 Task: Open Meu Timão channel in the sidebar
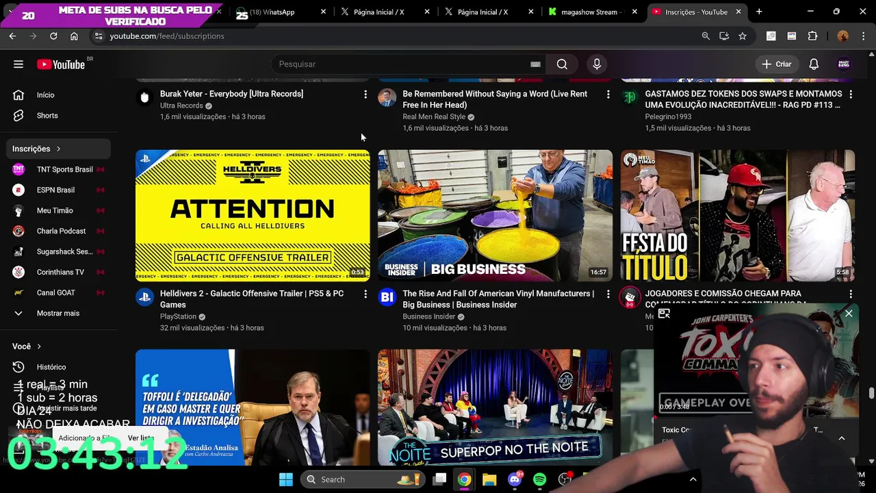(x=60, y=210)
